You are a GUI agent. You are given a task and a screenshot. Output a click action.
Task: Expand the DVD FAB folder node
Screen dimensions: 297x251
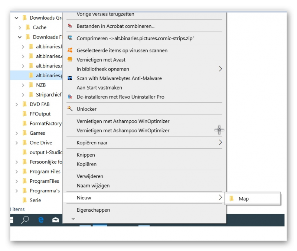[x=17, y=105]
